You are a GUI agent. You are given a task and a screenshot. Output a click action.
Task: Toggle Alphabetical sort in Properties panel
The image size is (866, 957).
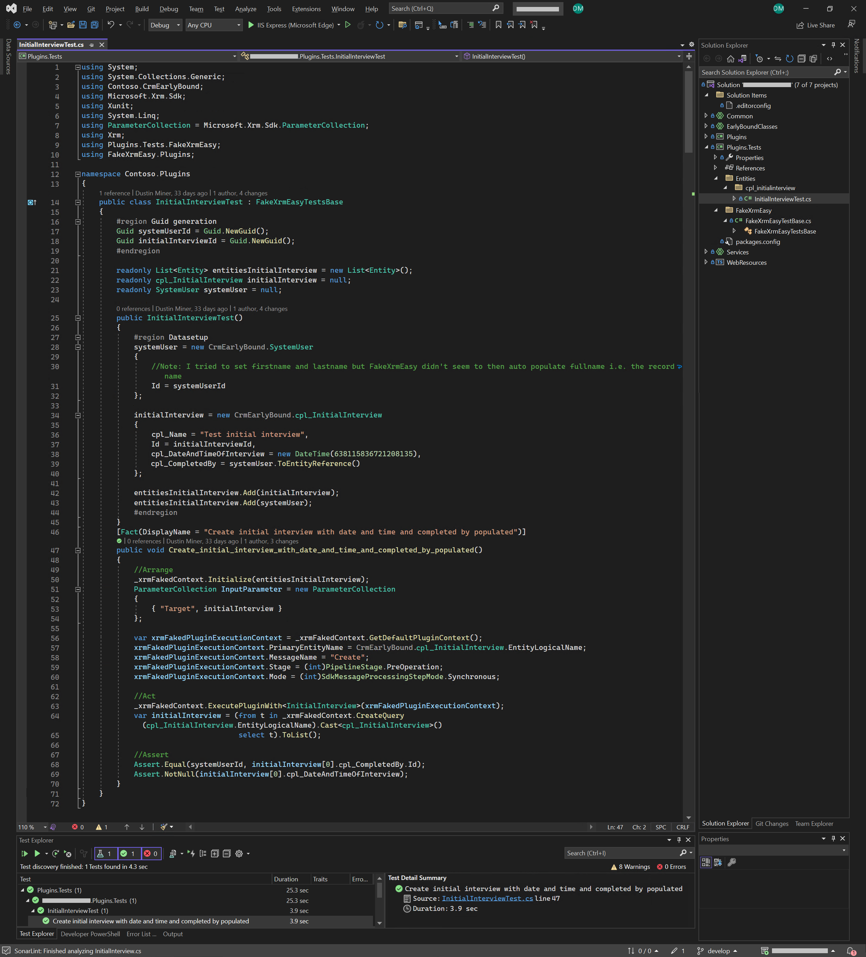[718, 862]
